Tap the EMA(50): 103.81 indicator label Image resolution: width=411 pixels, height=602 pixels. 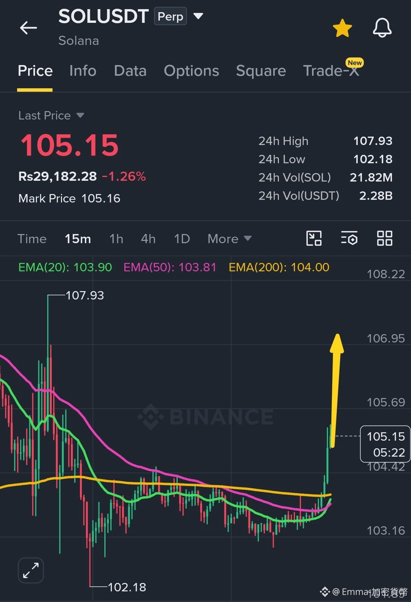(170, 267)
